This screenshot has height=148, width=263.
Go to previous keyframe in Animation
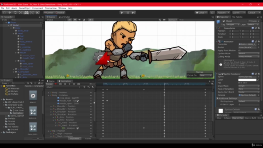pyautogui.click(x=65, y=84)
